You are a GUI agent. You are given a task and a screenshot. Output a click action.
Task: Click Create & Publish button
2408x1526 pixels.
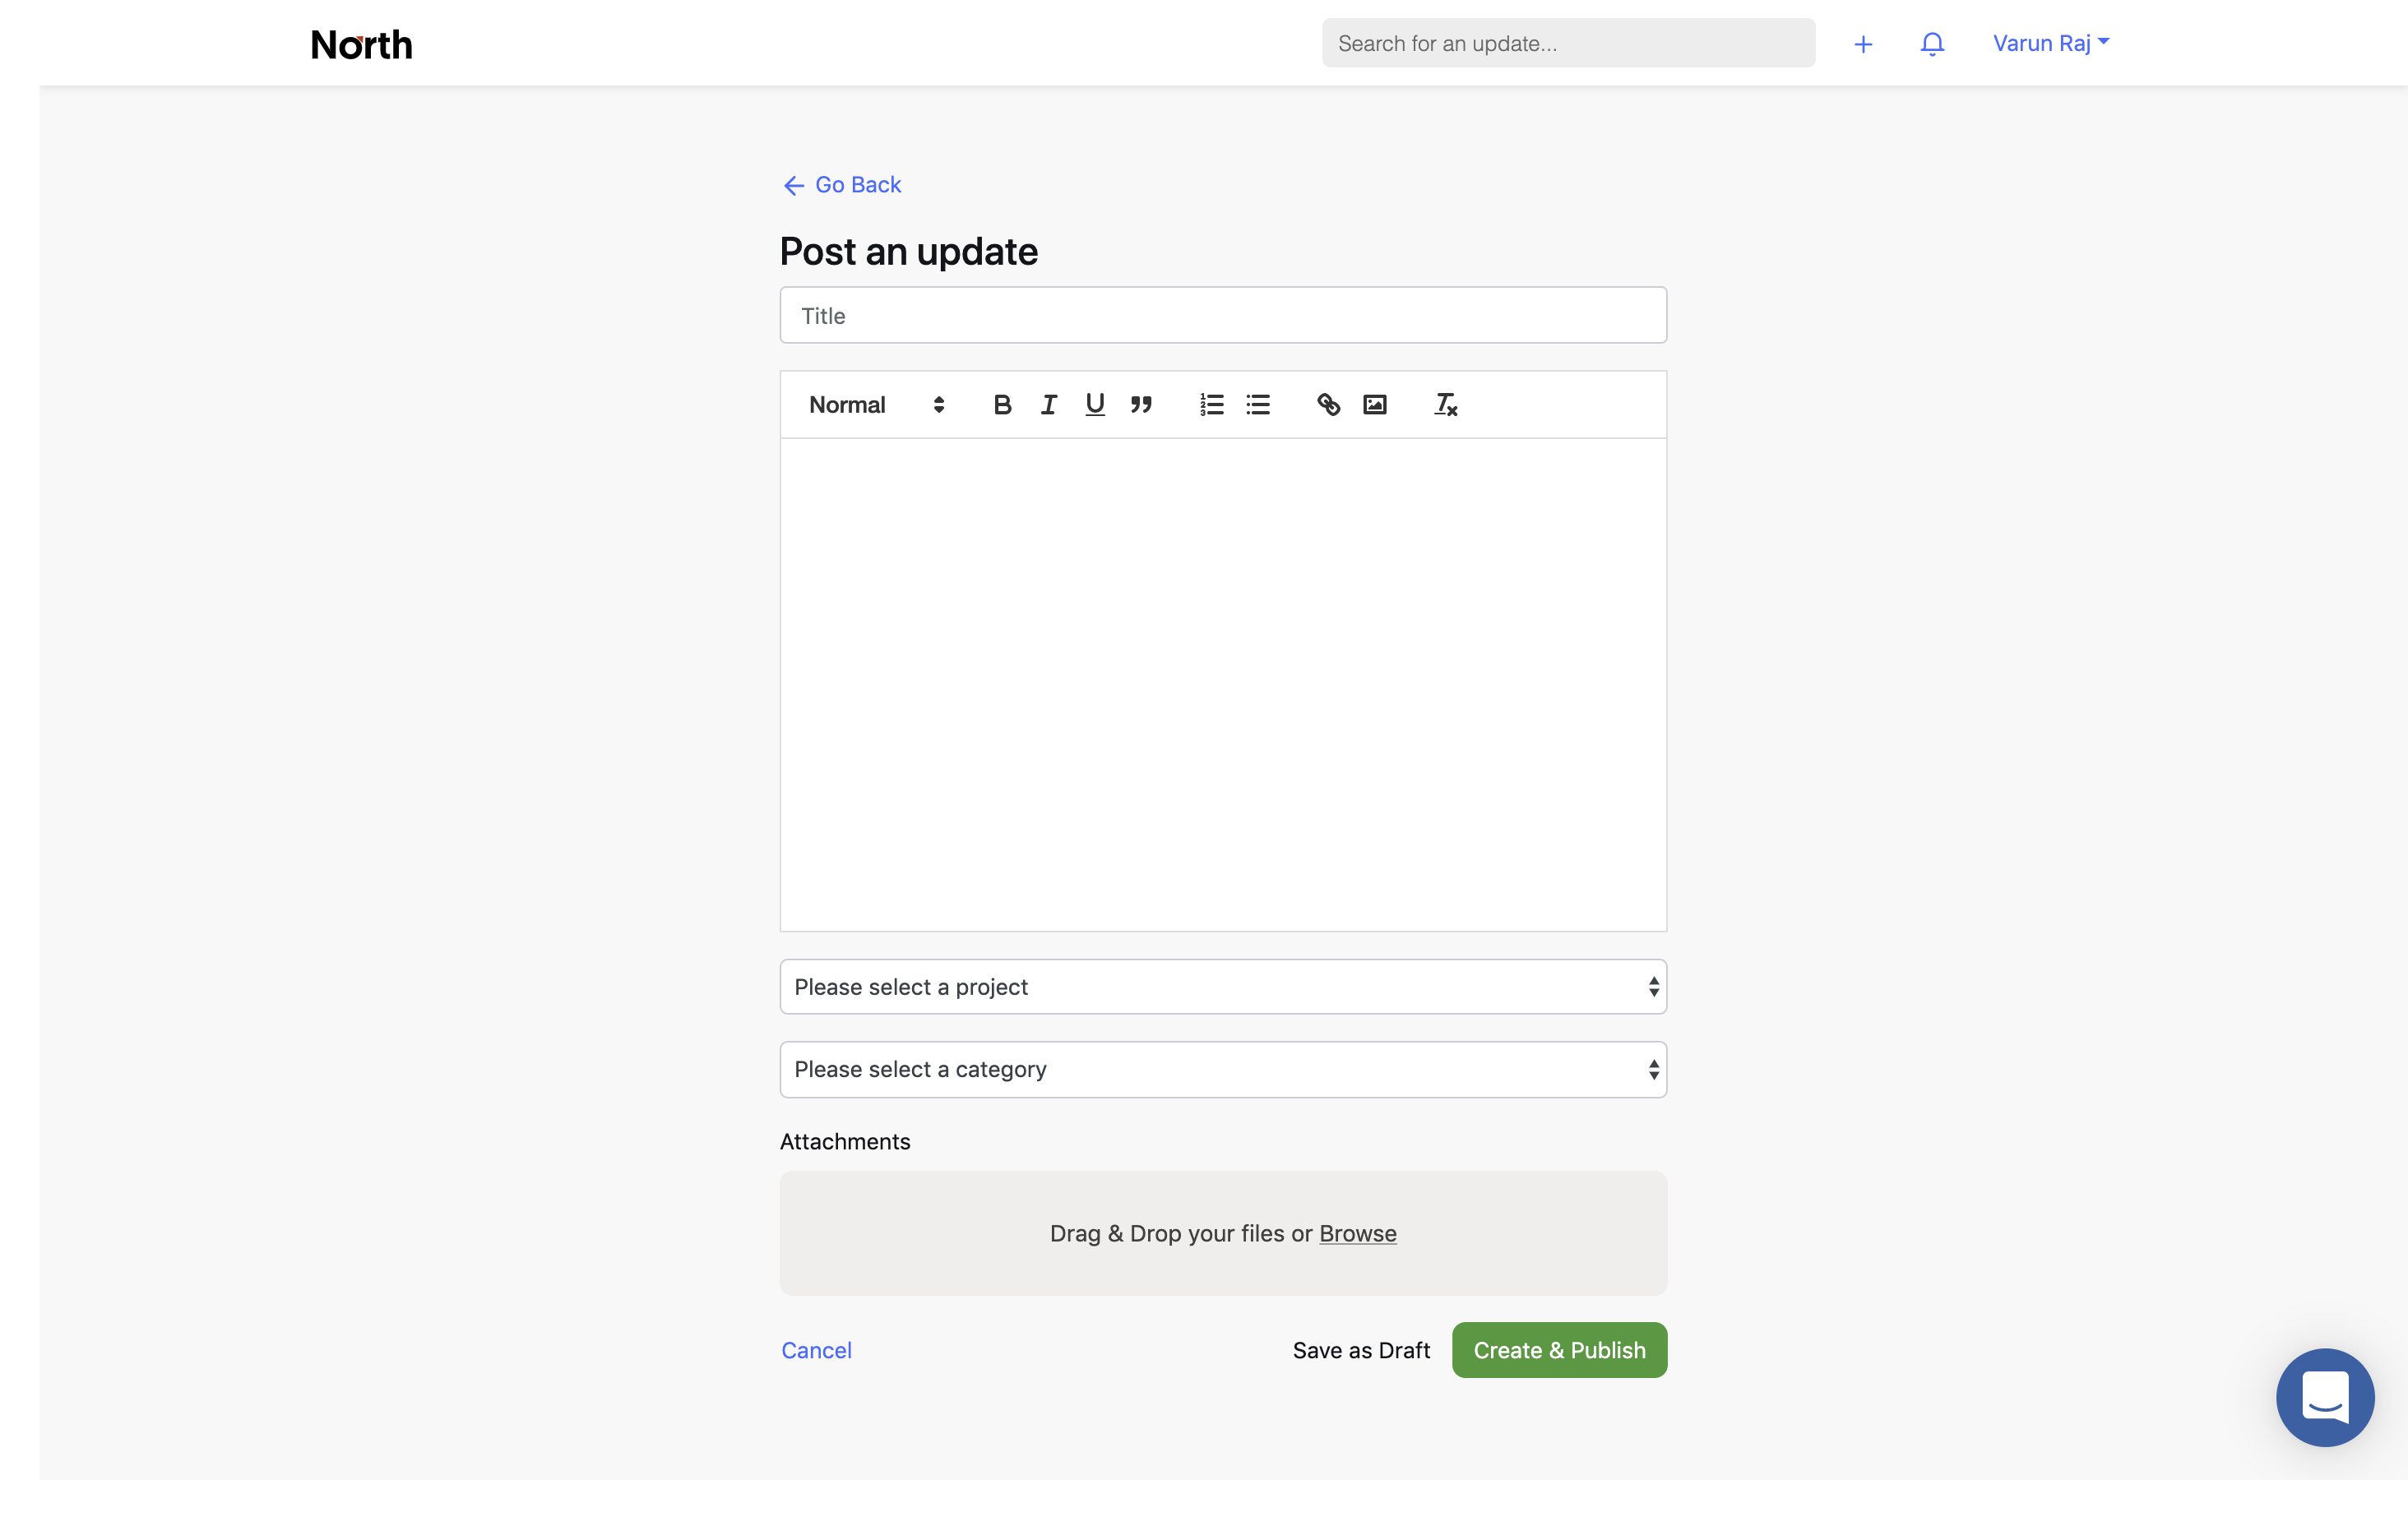tap(1559, 1350)
